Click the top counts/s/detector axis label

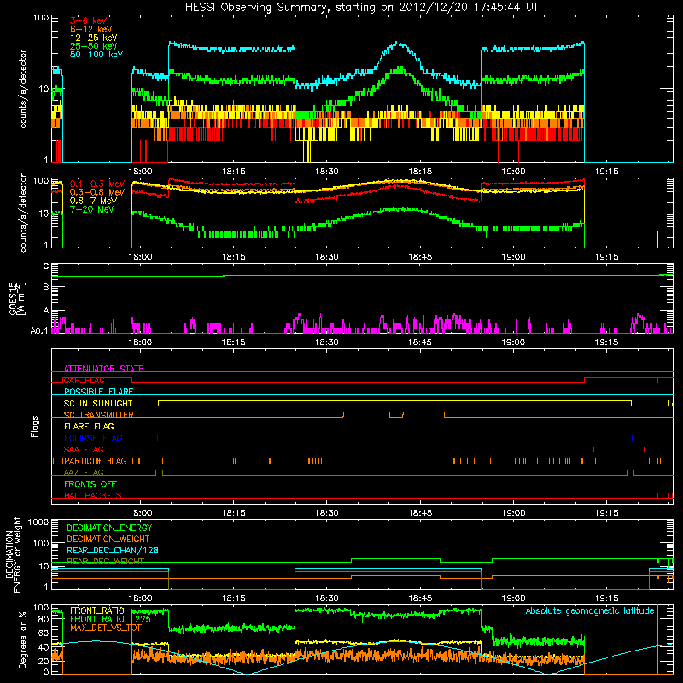click(23, 89)
